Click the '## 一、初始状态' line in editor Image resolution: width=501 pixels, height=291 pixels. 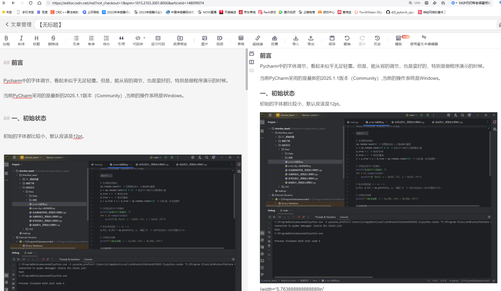point(25,118)
